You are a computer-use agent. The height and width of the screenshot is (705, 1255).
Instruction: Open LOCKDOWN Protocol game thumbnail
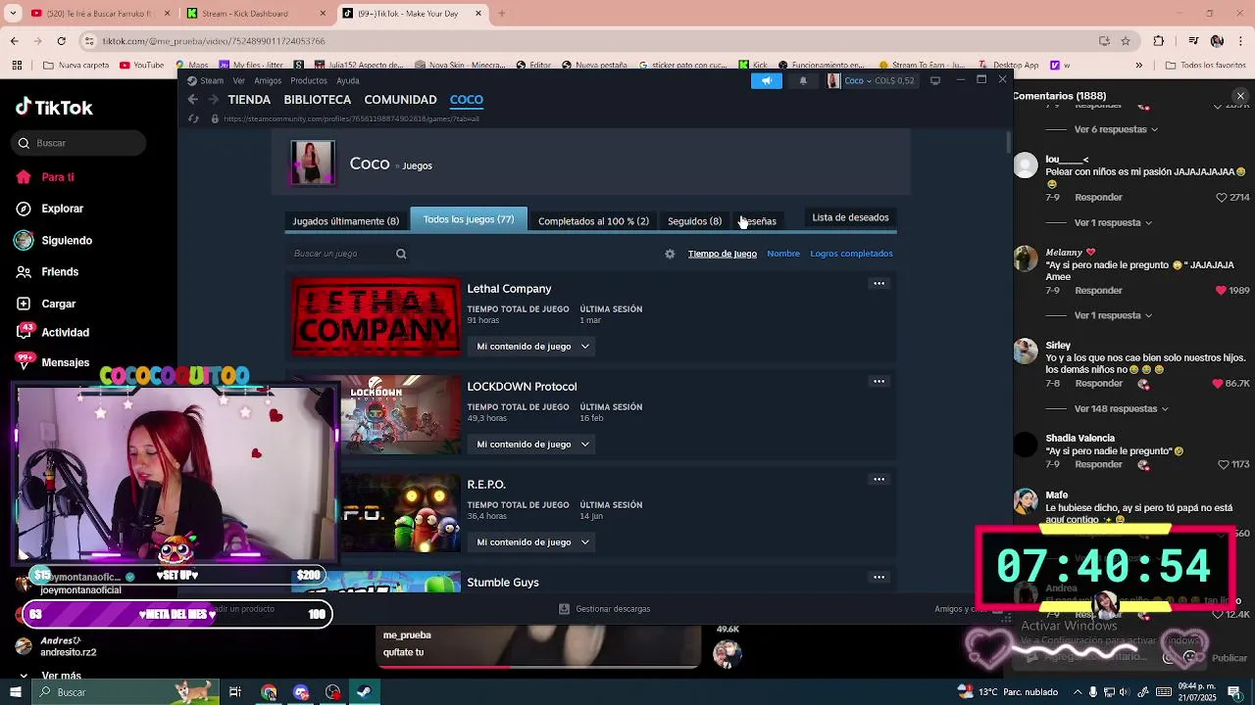tap(400, 414)
